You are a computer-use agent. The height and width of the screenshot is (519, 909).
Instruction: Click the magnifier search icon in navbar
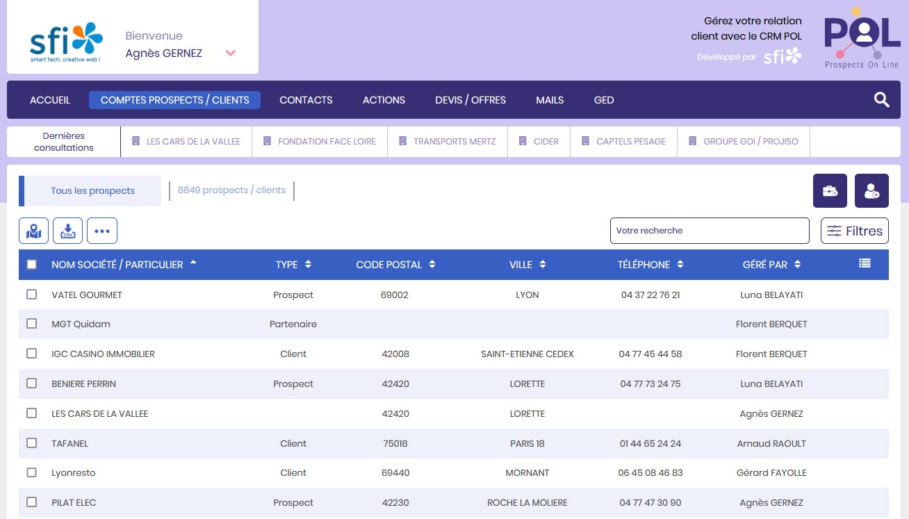881,100
